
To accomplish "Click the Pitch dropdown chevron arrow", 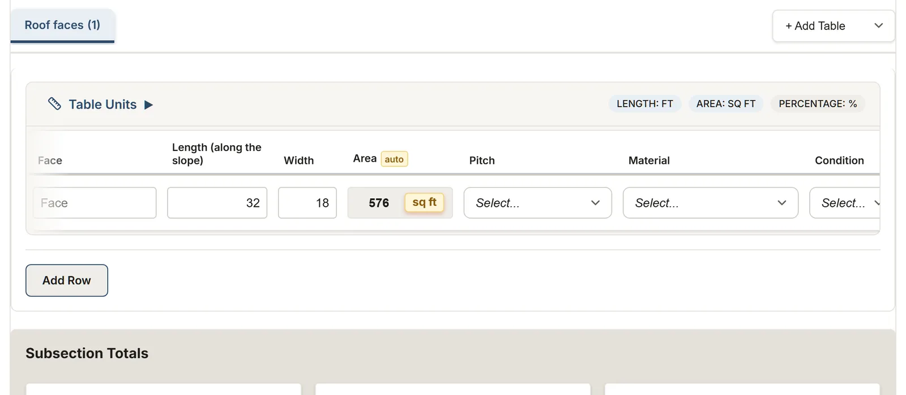I will tap(595, 203).
